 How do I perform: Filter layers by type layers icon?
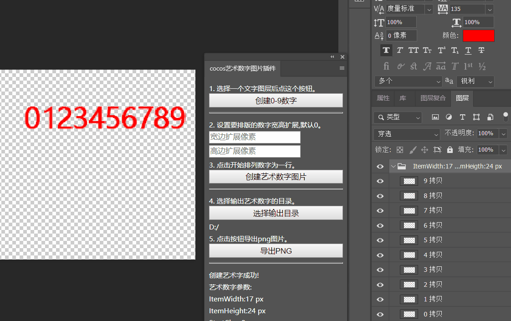[x=462, y=117]
